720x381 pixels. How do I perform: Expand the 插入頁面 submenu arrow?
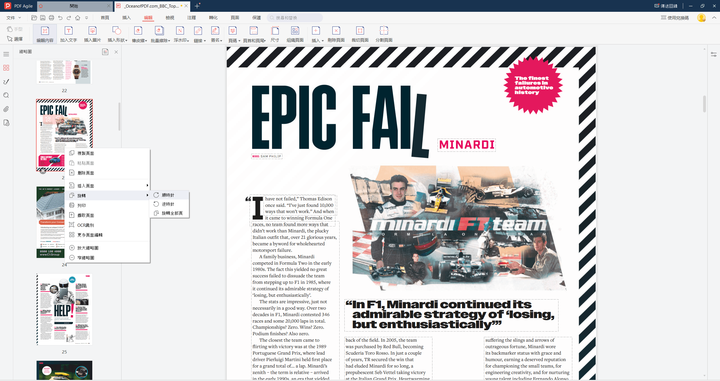click(147, 185)
